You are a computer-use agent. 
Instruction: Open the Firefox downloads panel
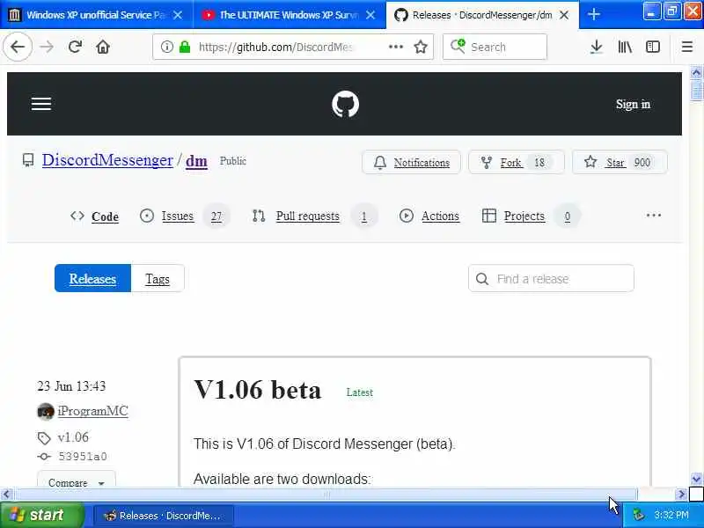(x=597, y=47)
